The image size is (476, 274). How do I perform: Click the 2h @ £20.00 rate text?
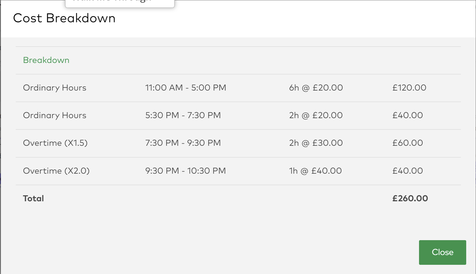pyautogui.click(x=316, y=115)
